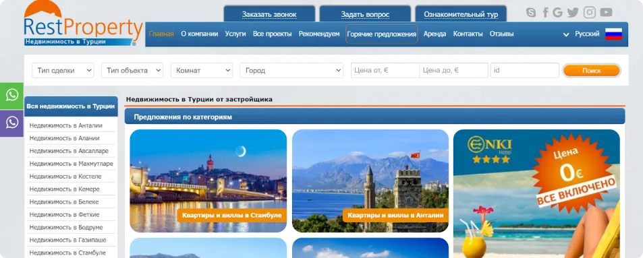Click the Twitter bird icon
The image size is (643, 258).
click(573, 13)
